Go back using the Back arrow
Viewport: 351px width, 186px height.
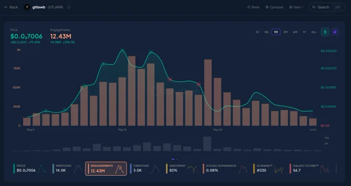click(11, 7)
